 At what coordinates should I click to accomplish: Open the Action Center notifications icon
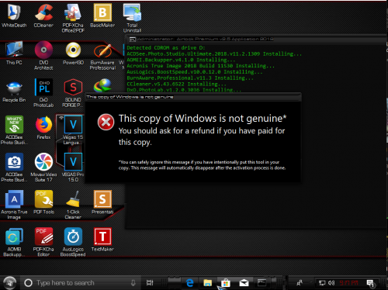tap(370, 283)
